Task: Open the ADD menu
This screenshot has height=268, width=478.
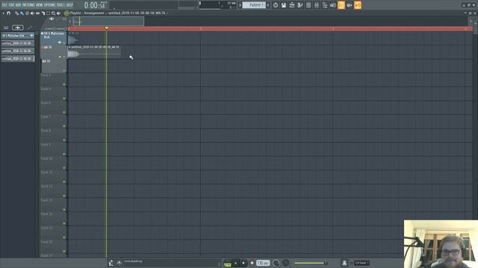Action: point(18,5)
